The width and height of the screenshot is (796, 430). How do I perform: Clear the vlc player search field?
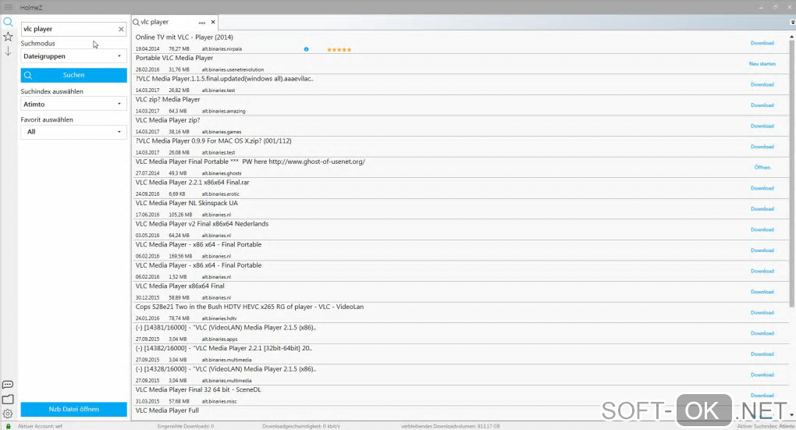[x=121, y=29]
